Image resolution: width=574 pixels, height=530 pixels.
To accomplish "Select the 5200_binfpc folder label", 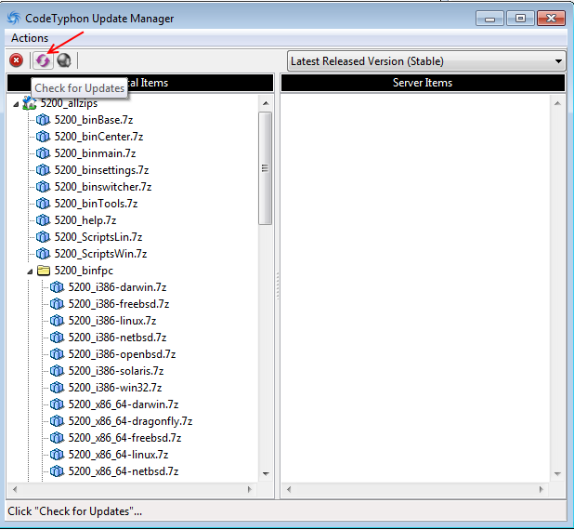I will (84, 271).
